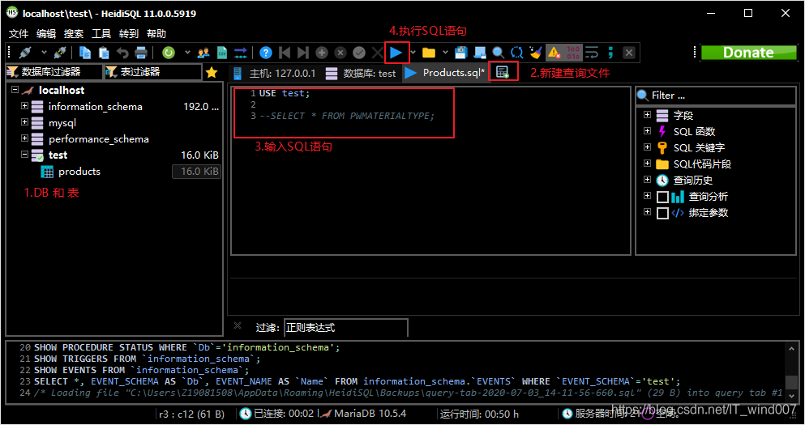805x425 pixels.
Task: Click the undo arrow icon
Action: click(122, 53)
